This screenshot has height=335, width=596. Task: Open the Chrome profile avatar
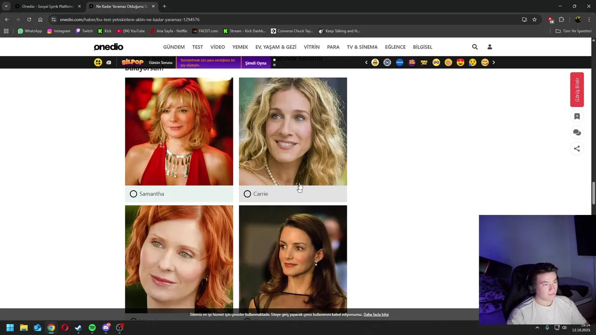coord(578,20)
